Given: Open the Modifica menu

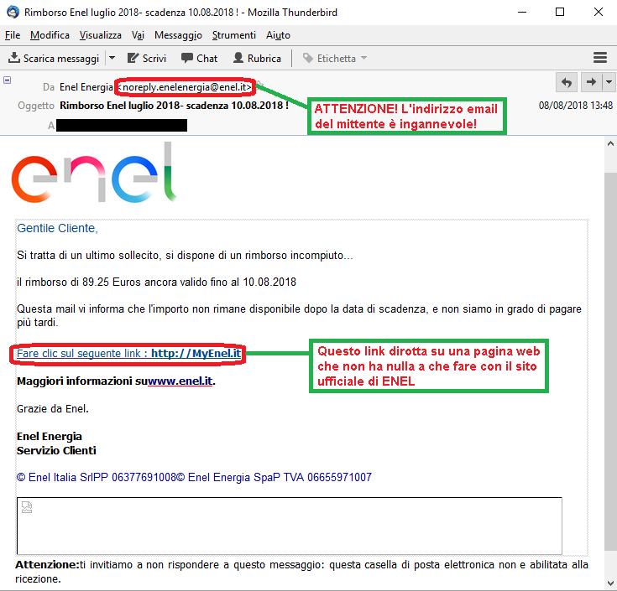Looking at the screenshot, I should [50, 35].
